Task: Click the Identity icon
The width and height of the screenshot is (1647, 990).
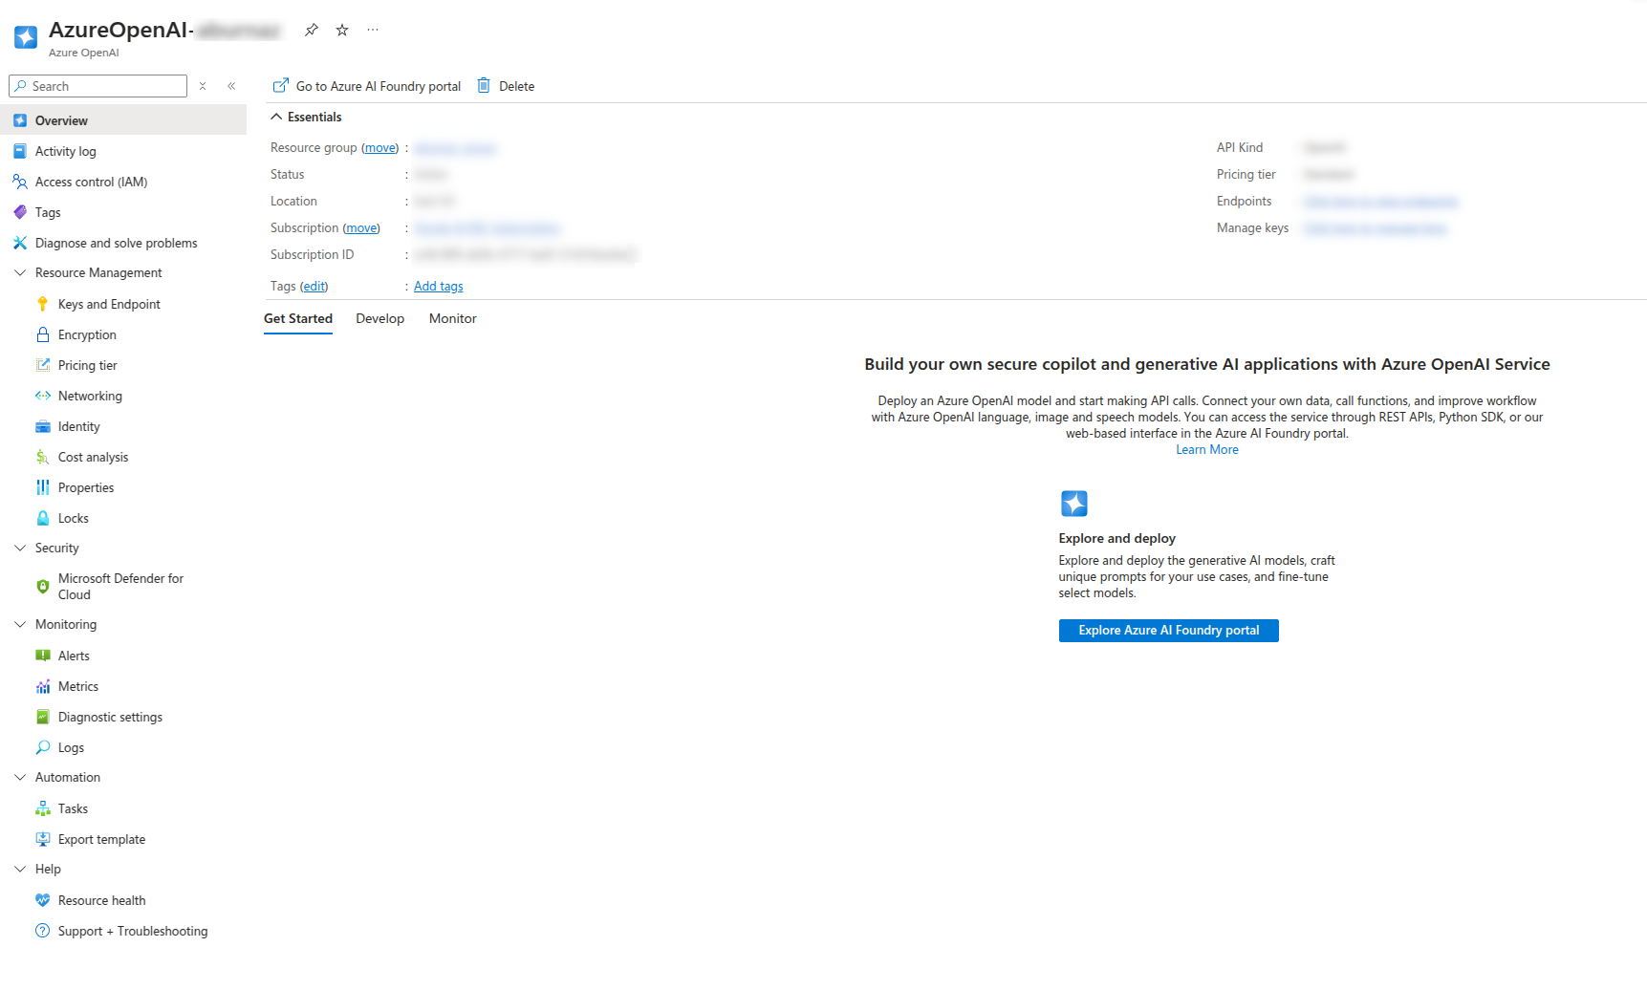Action: coord(43,426)
